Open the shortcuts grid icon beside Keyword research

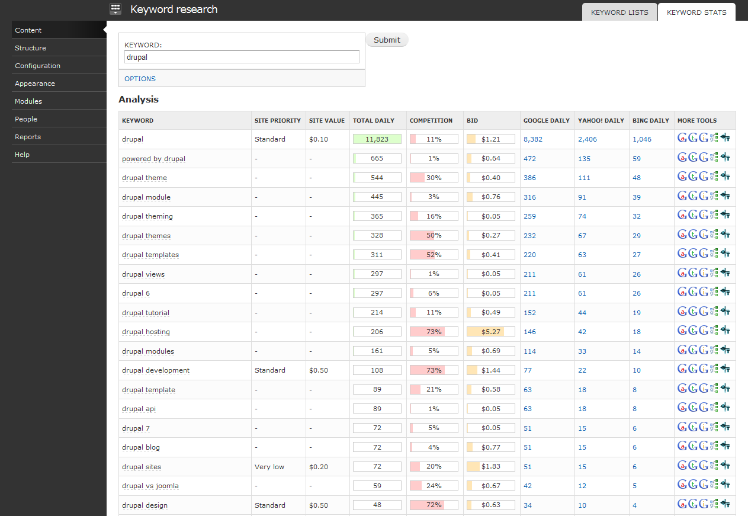(x=115, y=9)
